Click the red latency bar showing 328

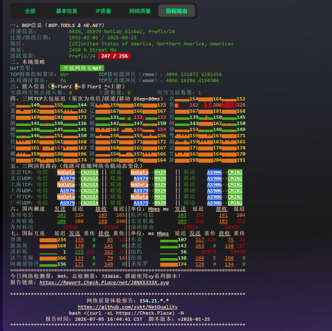tap(229, 105)
